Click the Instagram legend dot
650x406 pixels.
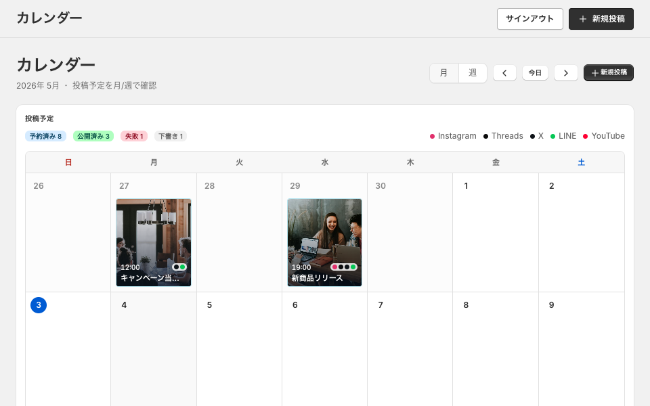[x=432, y=136]
